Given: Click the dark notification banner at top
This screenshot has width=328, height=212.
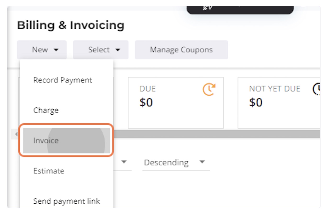Looking at the screenshot, I should click(240, 10).
